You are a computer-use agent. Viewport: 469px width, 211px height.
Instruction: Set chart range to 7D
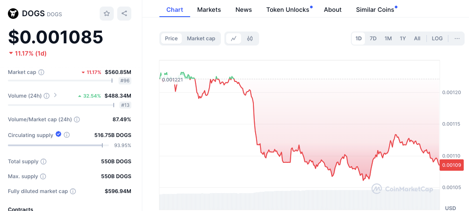coord(373,39)
